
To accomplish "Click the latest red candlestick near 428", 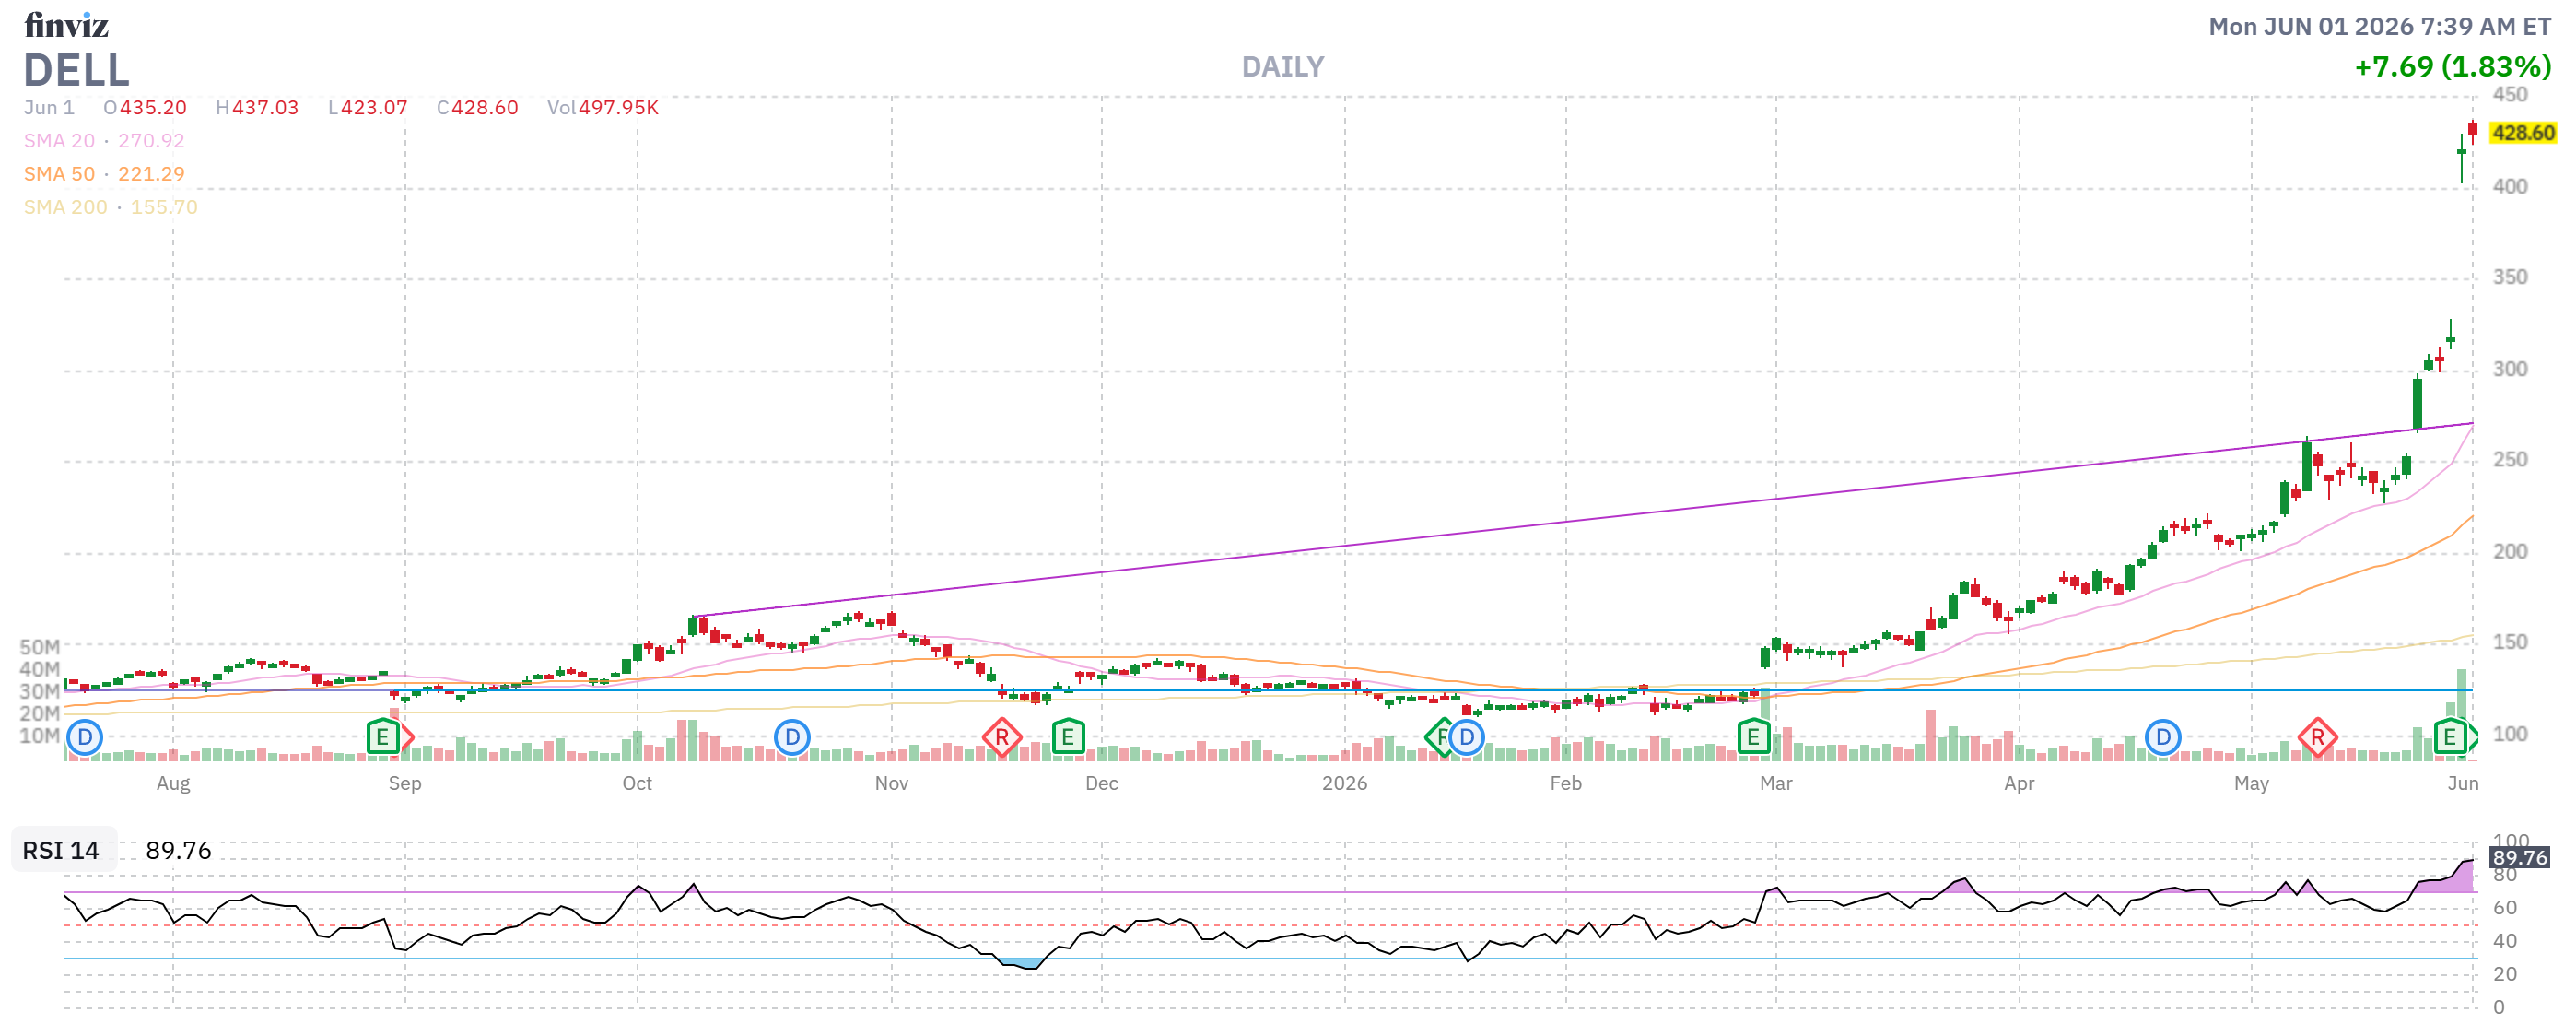I will (x=2472, y=131).
